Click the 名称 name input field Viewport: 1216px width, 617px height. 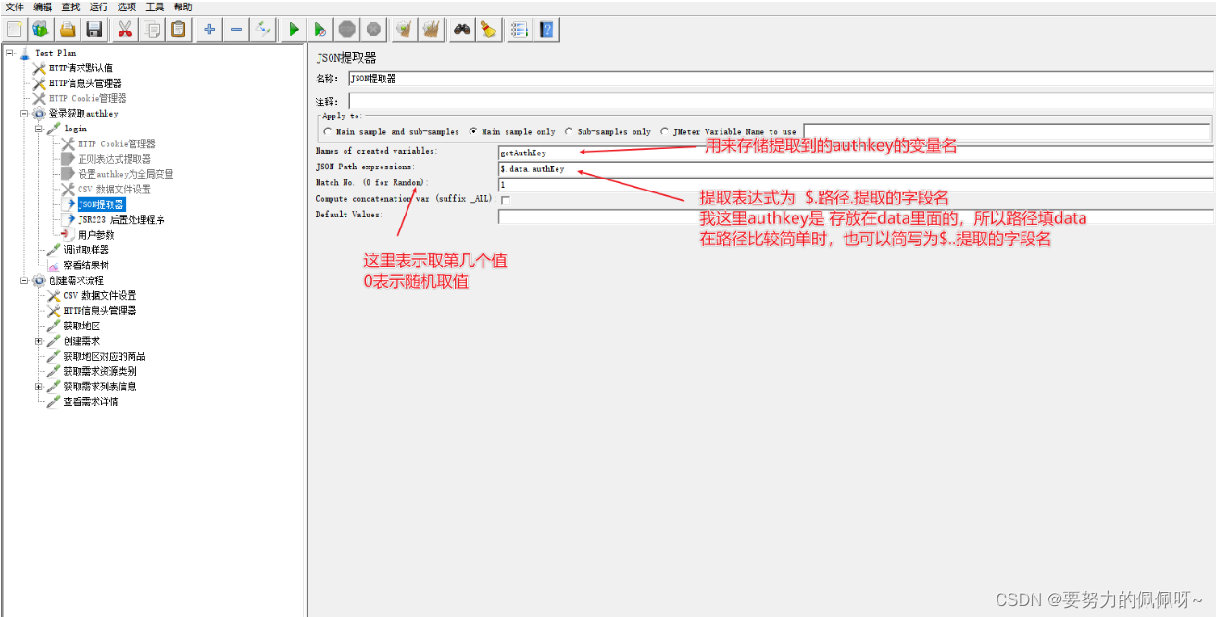point(781,79)
